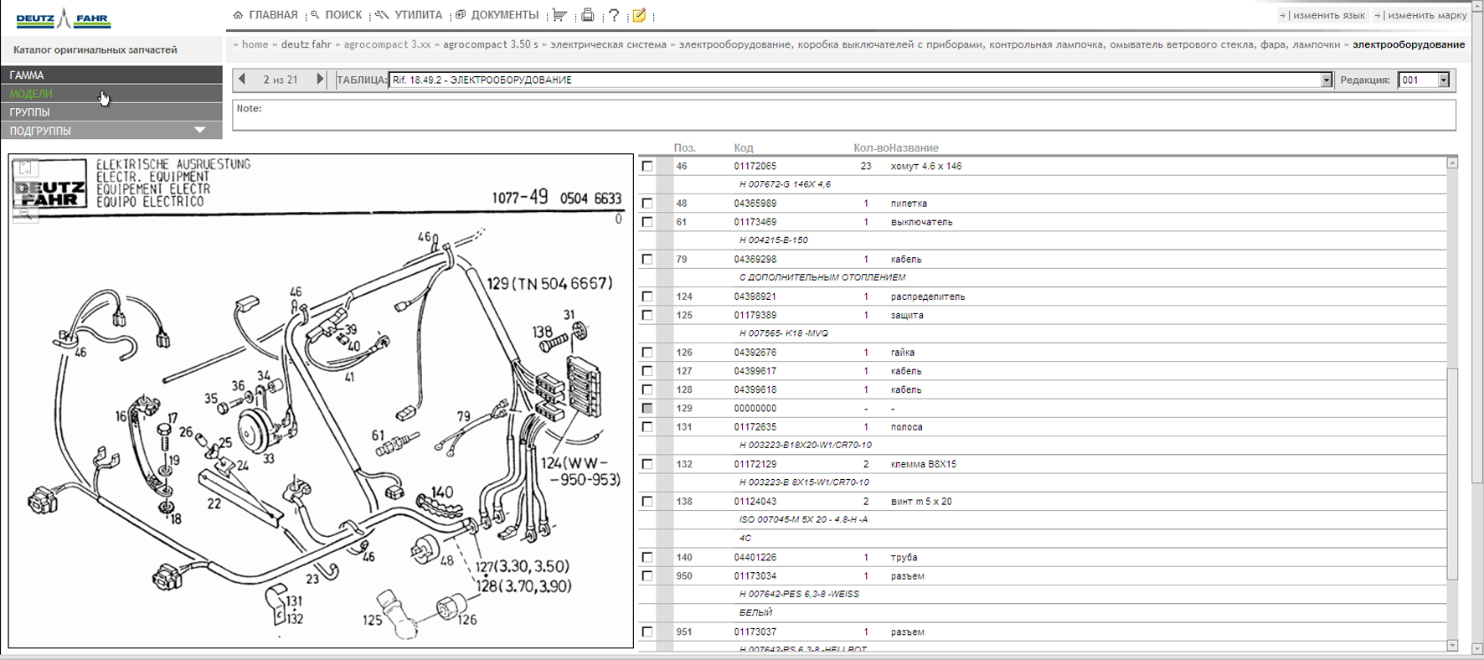Click изменить язык to change language
1484x660 pixels.
pos(1328,15)
